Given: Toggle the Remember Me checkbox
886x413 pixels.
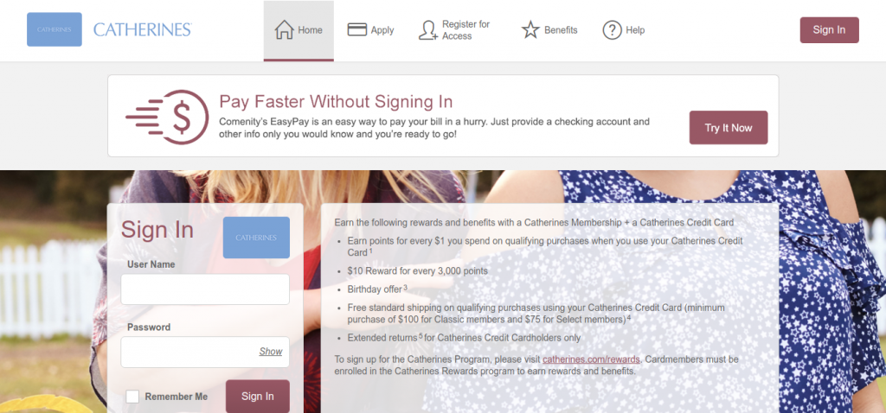Looking at the screenshot, I should pos(132,397).
